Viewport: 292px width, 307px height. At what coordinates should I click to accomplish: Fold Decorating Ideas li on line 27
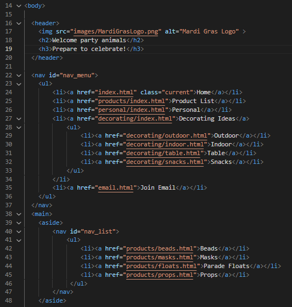[19, 118]
